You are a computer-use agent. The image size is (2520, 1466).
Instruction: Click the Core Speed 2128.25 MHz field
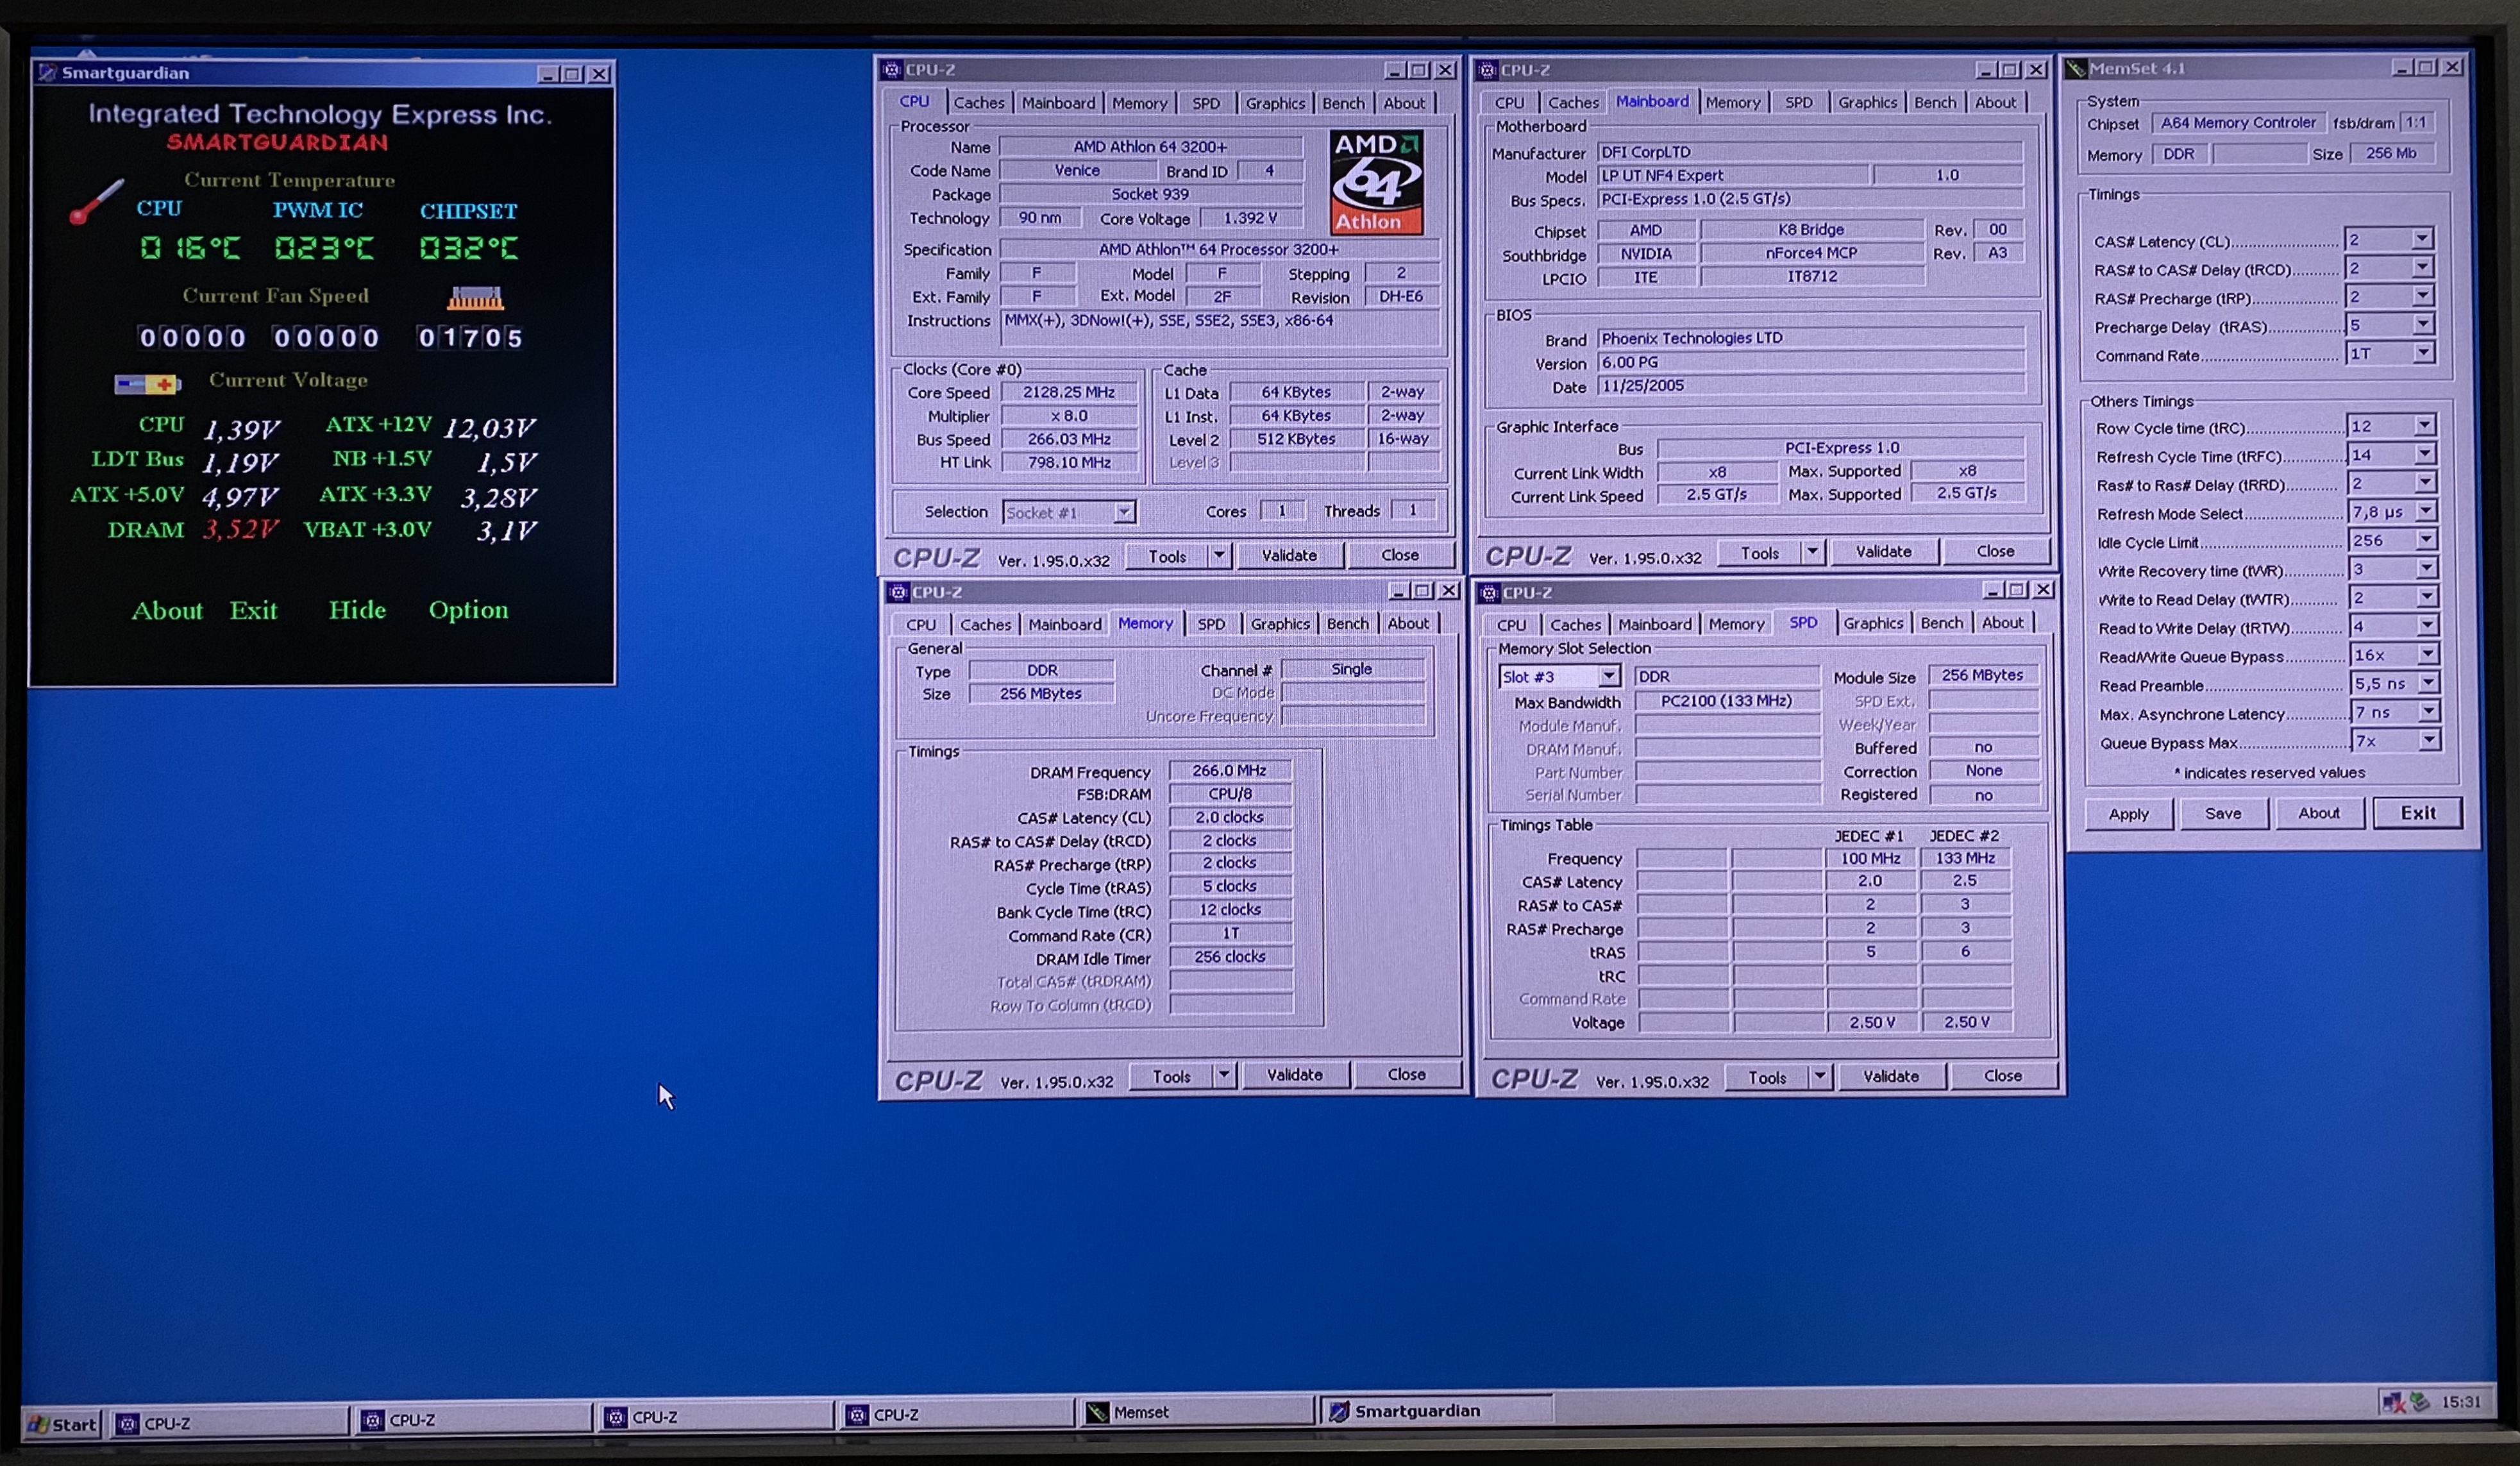click(x=1068, y=392)
